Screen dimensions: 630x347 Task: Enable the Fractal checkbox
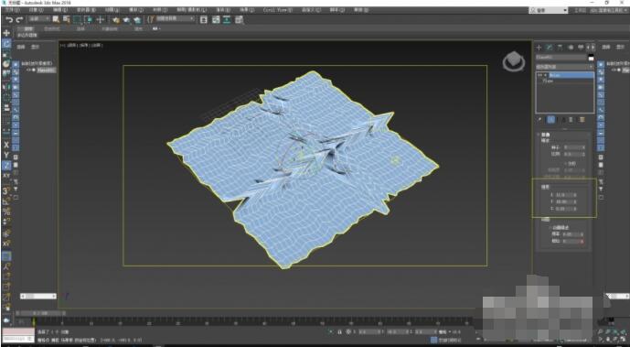pos(567,164)
